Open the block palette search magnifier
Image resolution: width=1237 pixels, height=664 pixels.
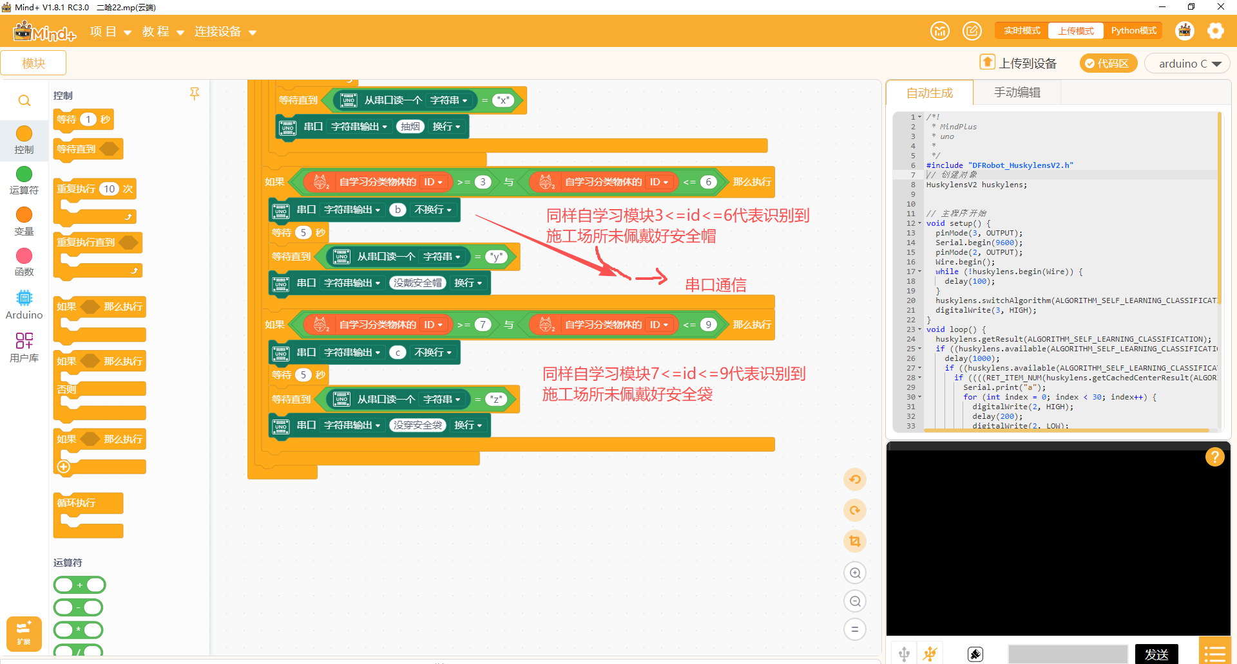tap(24, 100)
